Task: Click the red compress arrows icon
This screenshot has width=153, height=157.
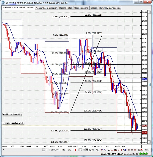Action: [x=121, y=150]
